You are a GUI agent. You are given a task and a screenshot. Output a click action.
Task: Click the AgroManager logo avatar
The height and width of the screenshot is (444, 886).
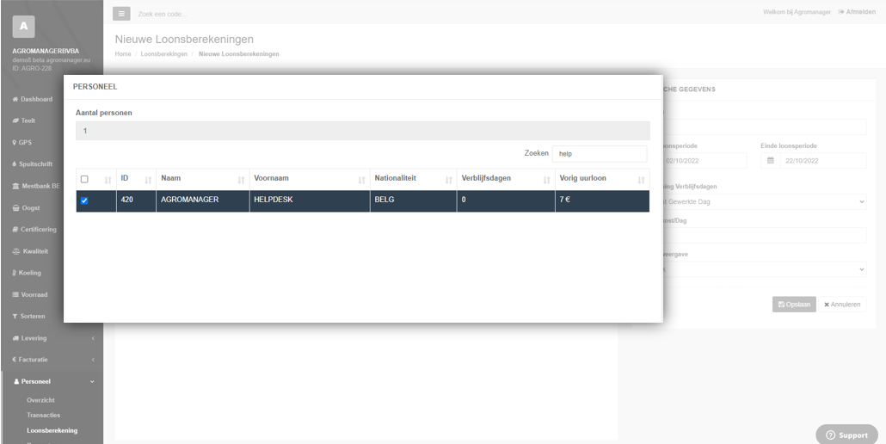[23, 27]
